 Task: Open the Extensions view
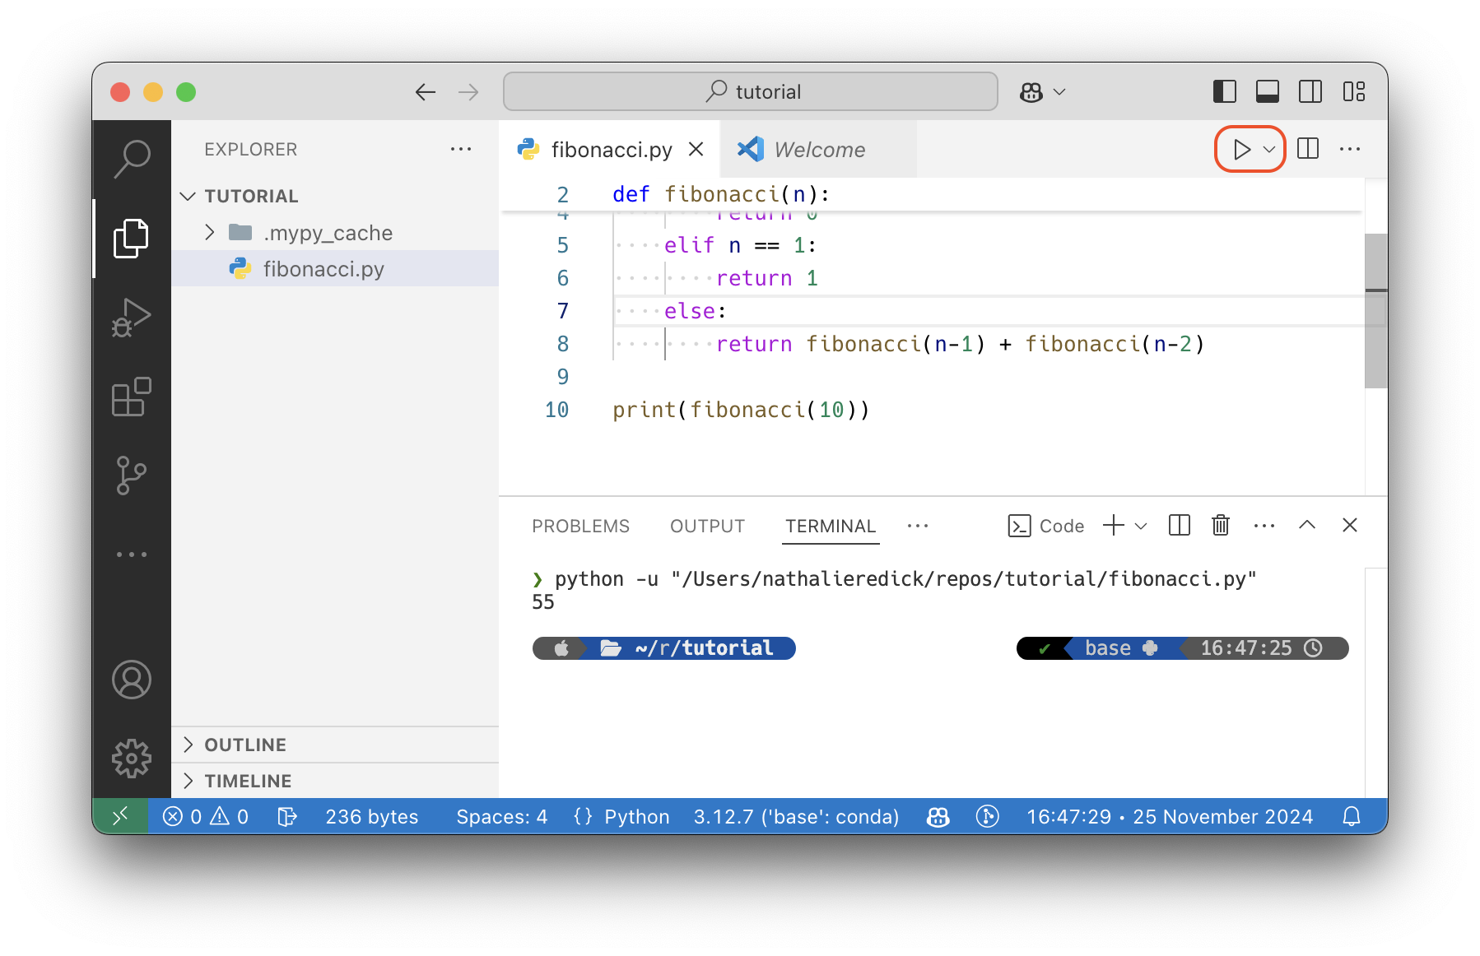tap(132, 397)
